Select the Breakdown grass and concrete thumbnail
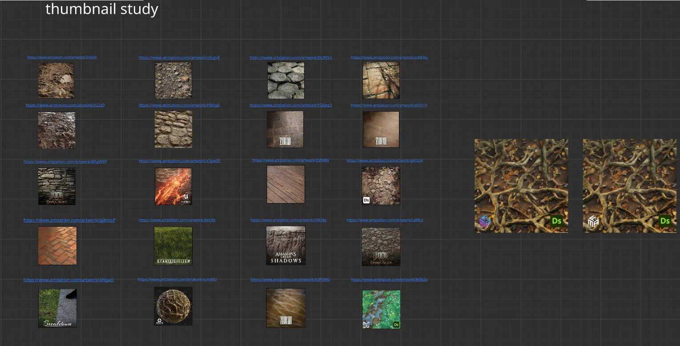This screenshot has height=346, width=680. [57, 308]
